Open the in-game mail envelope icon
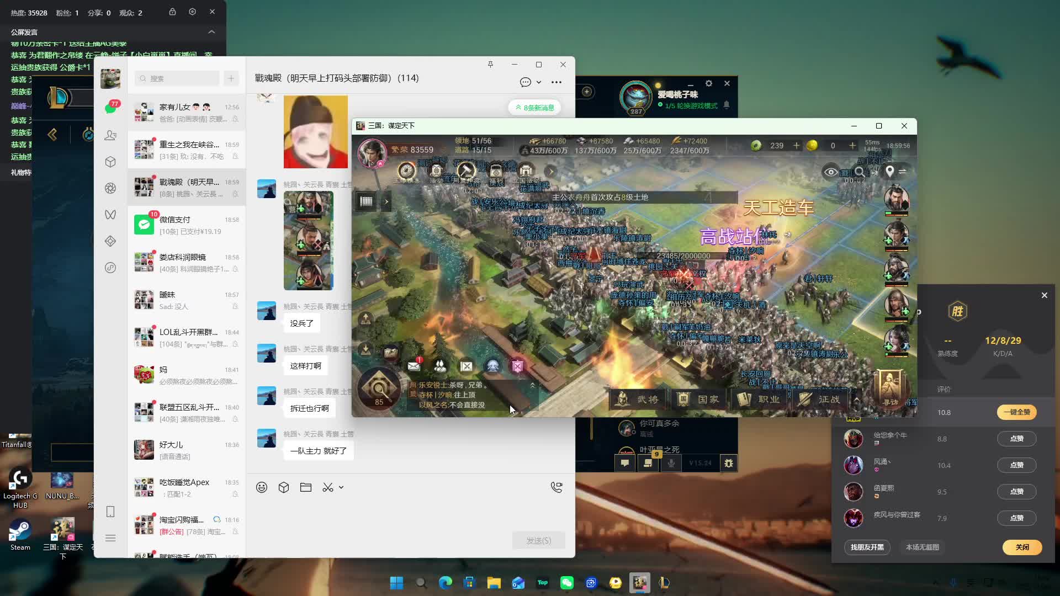This screenshot has width=1060, height=596. point(414,365)
